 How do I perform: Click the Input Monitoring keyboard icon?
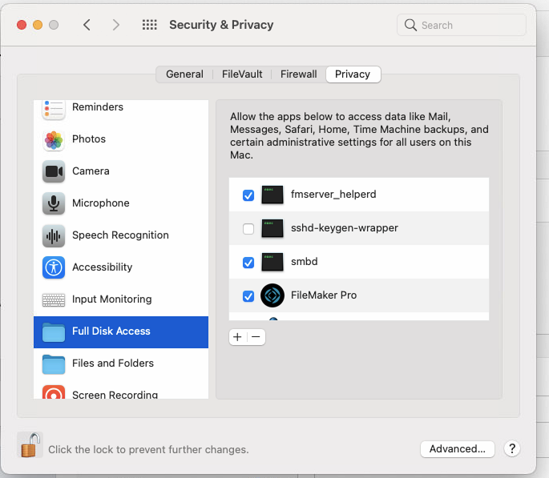[x=54, y=299]
